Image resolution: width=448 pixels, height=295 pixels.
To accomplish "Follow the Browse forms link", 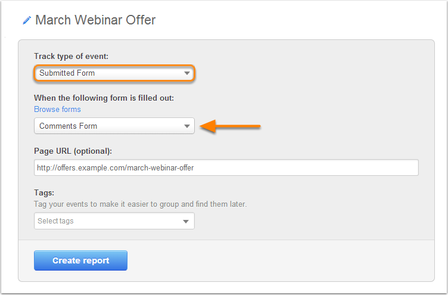I will pyautogui.click(x=57, y=109).
